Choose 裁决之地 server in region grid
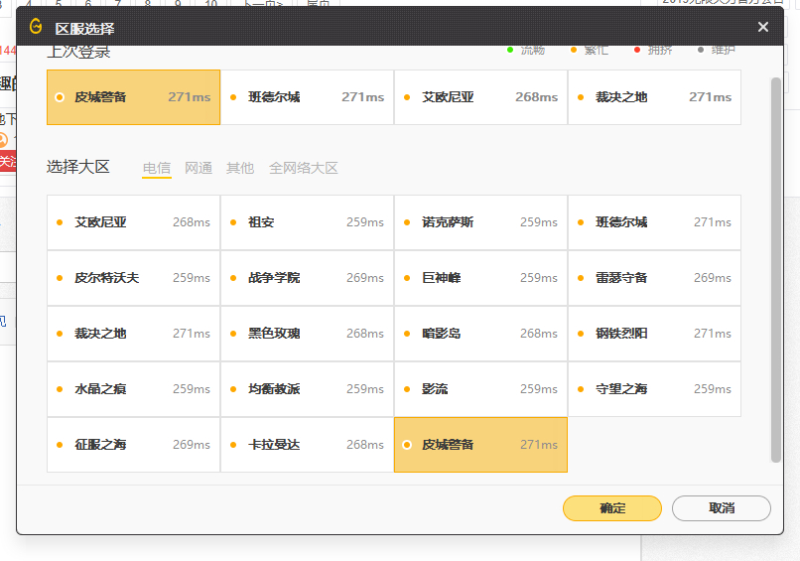Screen dimensions: 800x561 134,334
